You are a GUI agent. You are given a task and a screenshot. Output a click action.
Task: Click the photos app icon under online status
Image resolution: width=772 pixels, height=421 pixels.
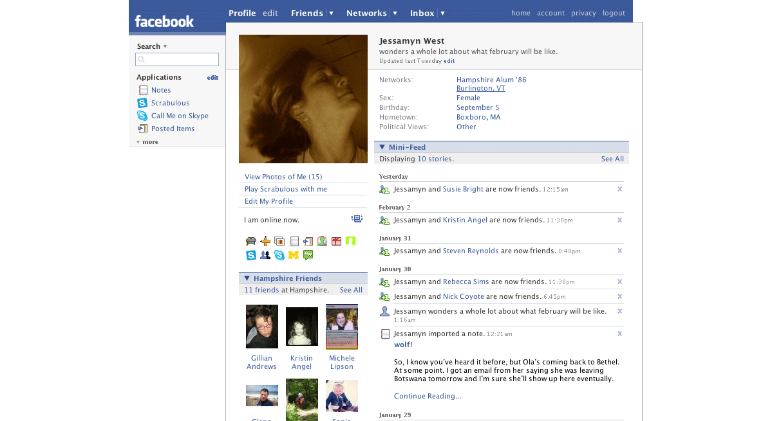coord(279,241)
